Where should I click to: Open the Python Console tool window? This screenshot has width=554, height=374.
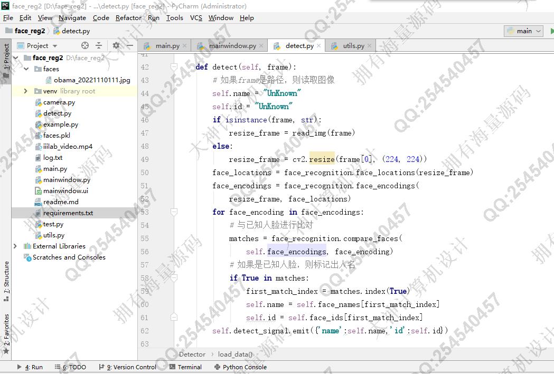(240, 367)
